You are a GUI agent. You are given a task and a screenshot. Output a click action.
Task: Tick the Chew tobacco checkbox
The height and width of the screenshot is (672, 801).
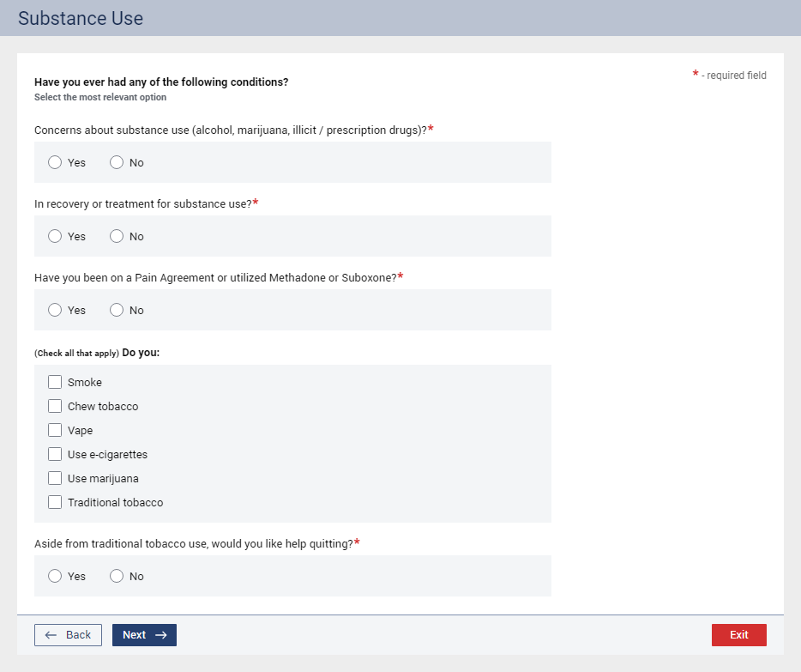[x=55, y=406]
